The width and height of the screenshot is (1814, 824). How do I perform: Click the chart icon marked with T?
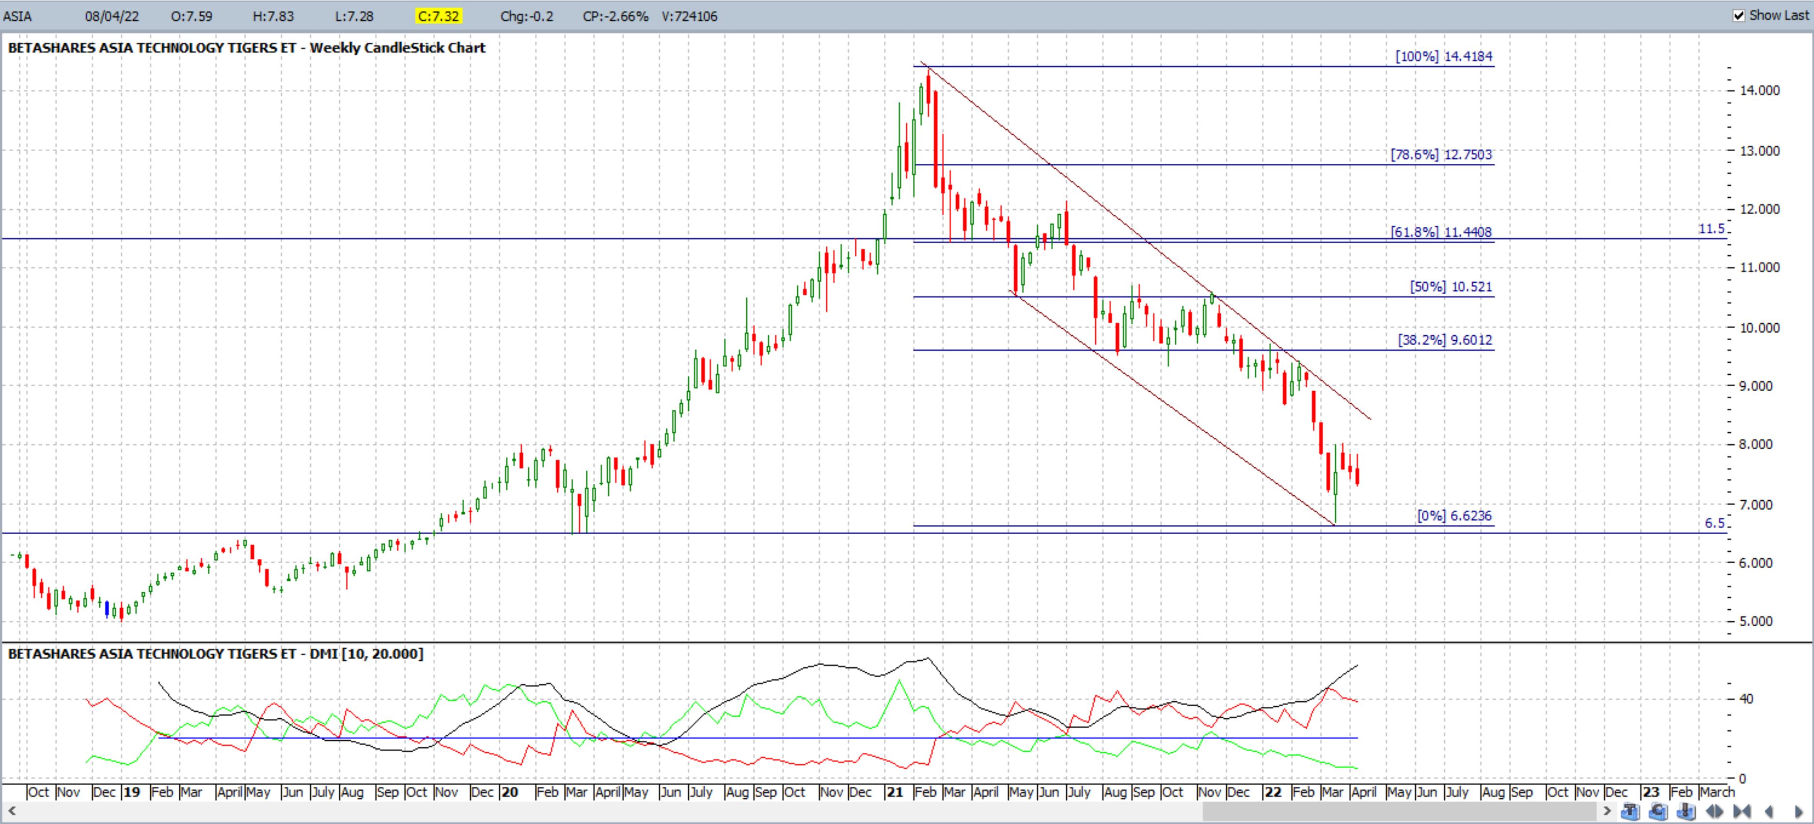click(1630, 811)
